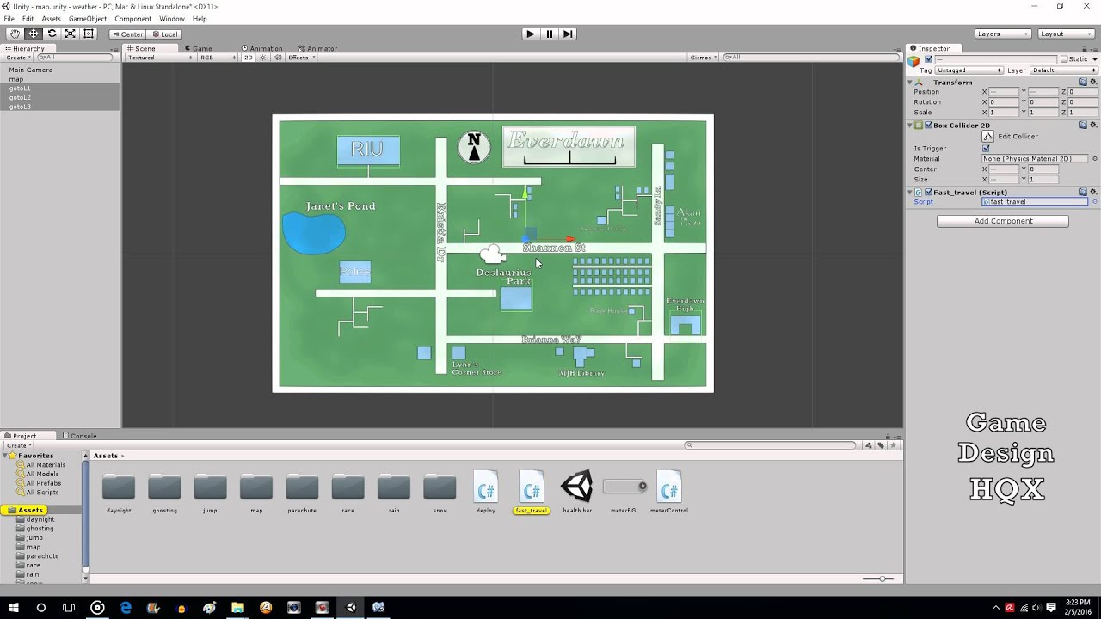Screen dimensions: 1101x619
Task: Switch to the Game tab
Action: (199, 48)
